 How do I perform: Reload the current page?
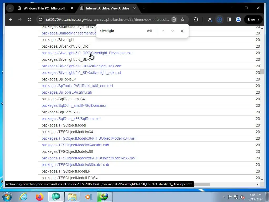coord(29,19)
